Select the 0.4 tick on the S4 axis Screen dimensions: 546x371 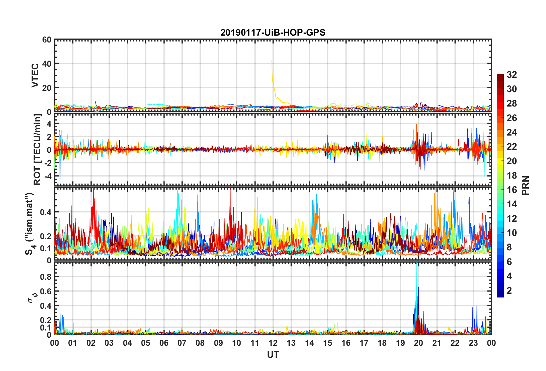(x=46, y=212)
